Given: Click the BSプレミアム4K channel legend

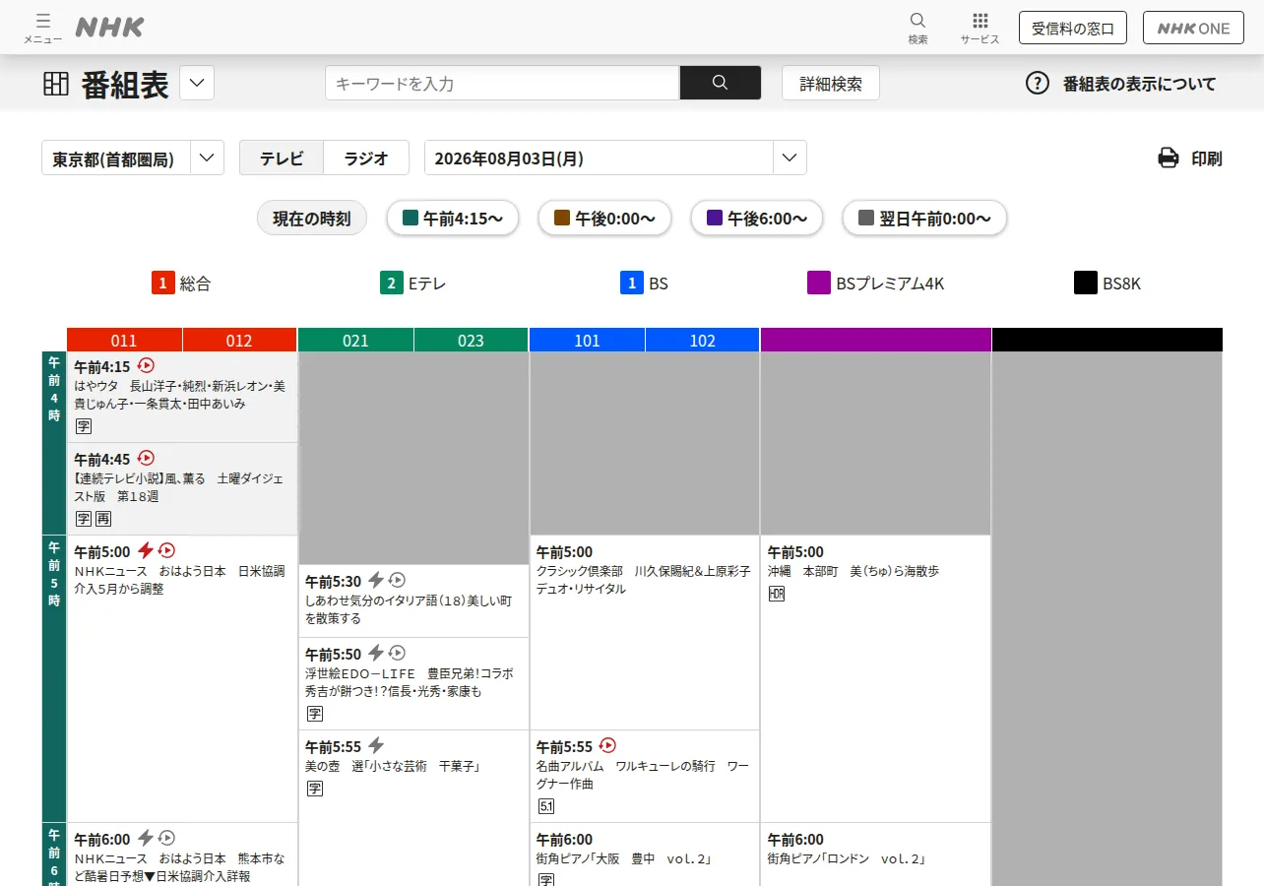Looking at the screenshot, I should click(876, 284).
